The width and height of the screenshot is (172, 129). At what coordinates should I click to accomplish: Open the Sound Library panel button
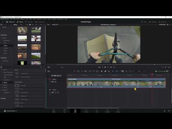coord(40,22)
